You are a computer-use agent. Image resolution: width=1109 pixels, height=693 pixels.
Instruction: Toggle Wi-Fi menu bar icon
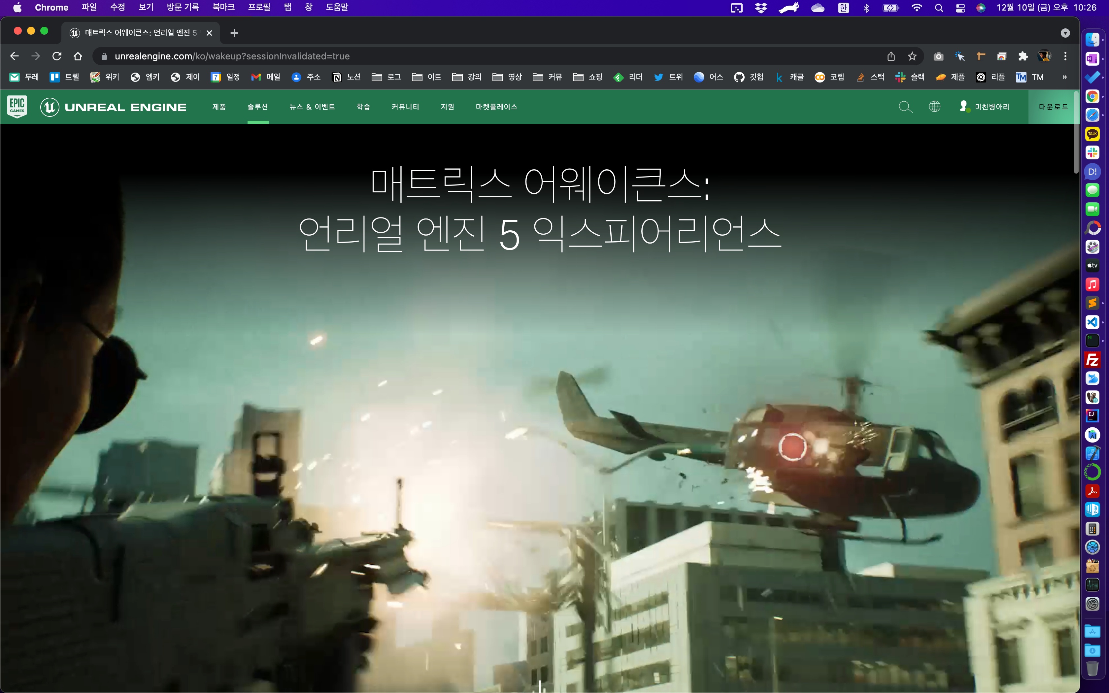917,8
